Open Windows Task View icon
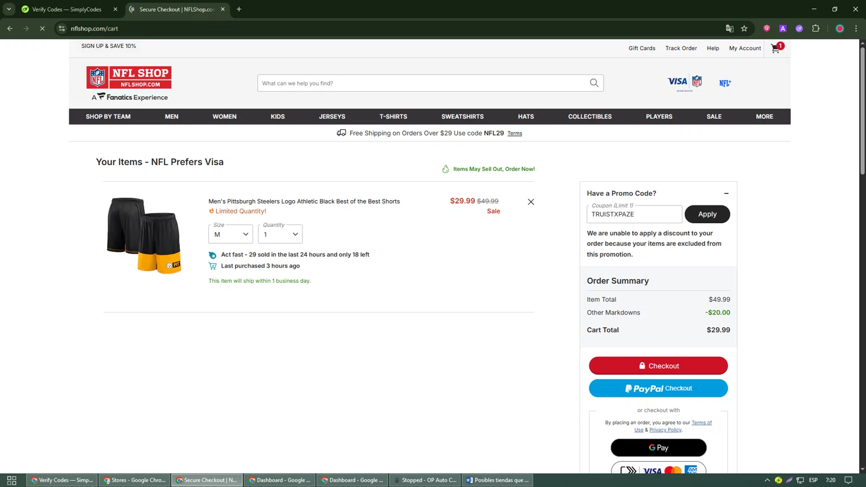 coord(12,480)
